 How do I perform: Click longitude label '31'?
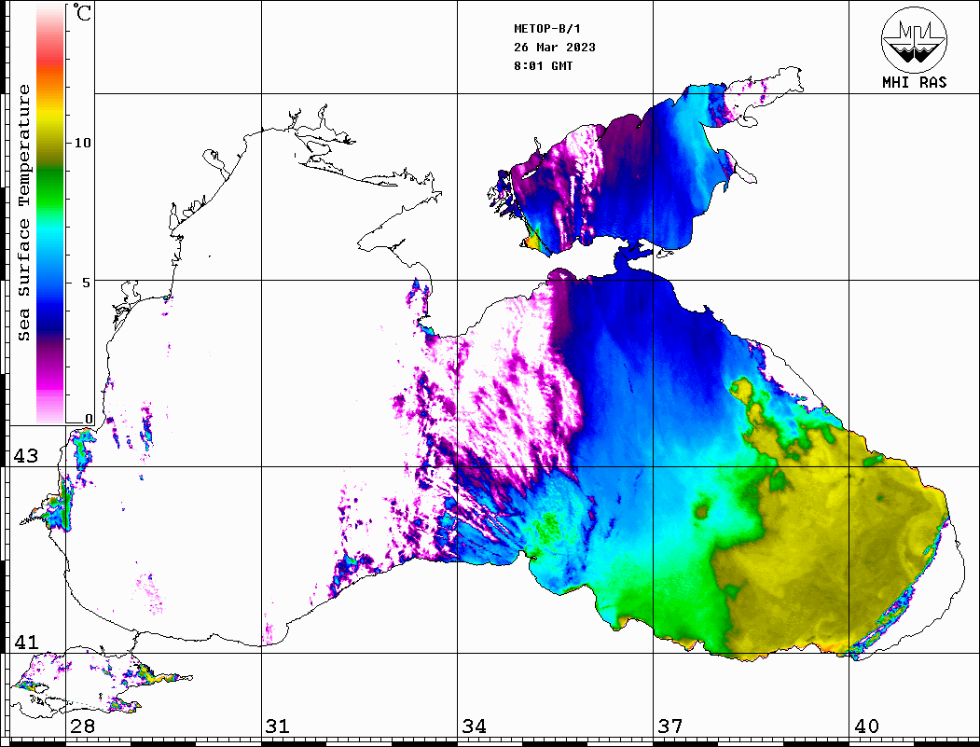pos(278,726)
